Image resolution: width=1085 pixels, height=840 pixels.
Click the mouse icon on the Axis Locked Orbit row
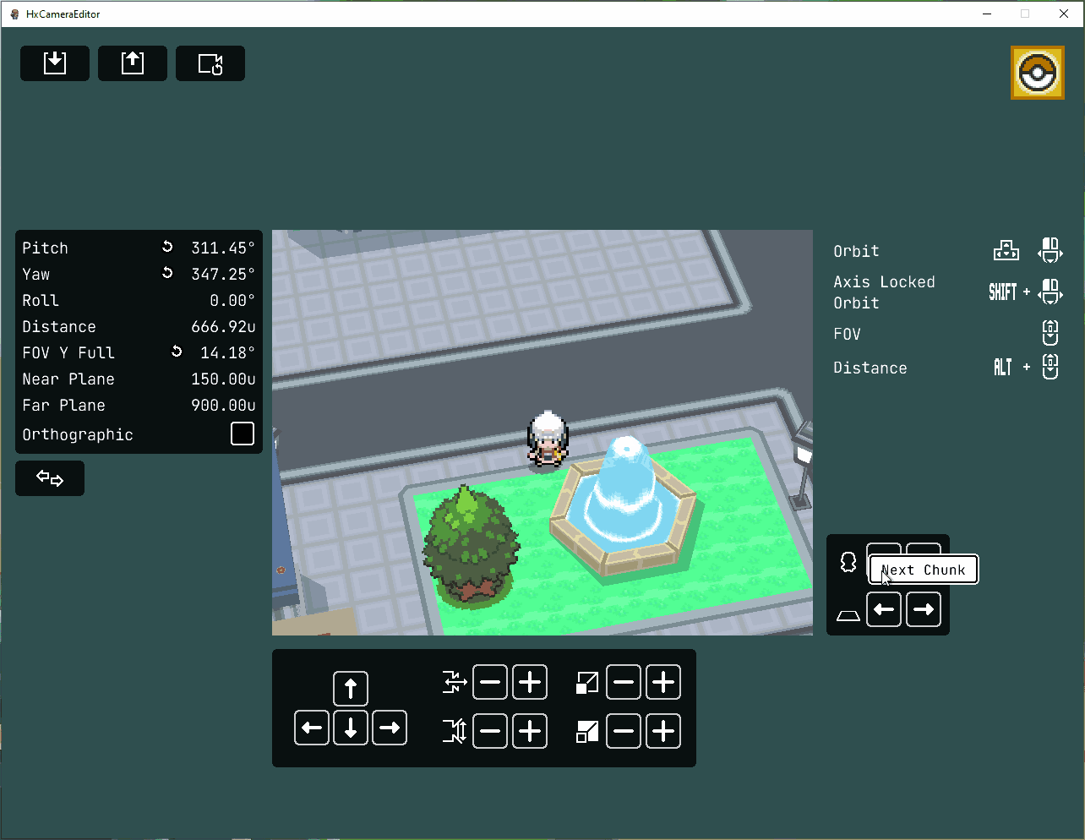[x=1050, y=292]
